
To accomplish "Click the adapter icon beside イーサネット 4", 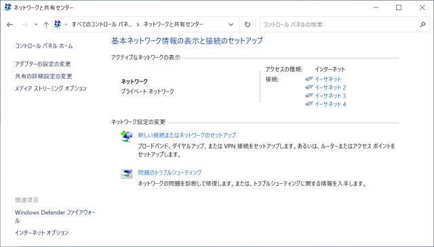I will [x=309, y=104].
